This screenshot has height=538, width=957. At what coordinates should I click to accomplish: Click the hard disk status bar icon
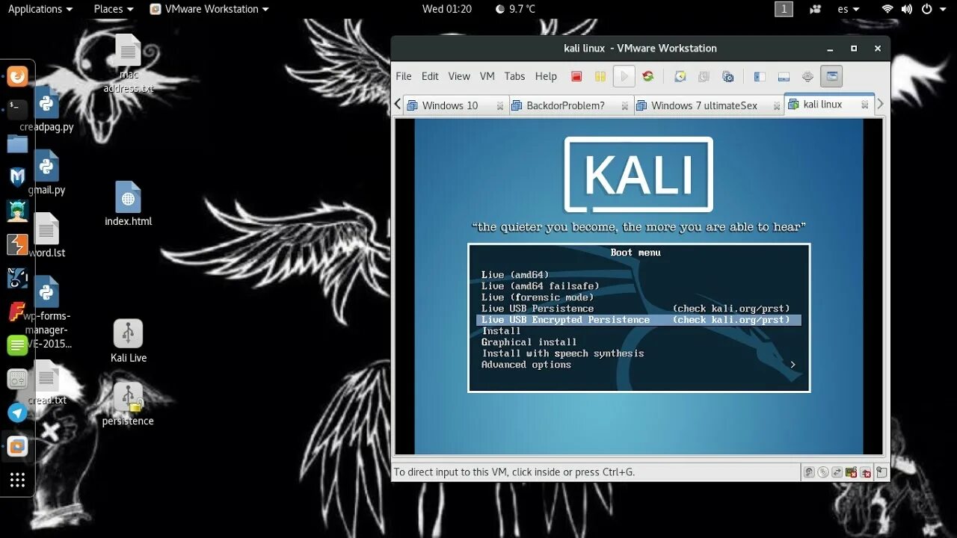click(x=809, y=472)
